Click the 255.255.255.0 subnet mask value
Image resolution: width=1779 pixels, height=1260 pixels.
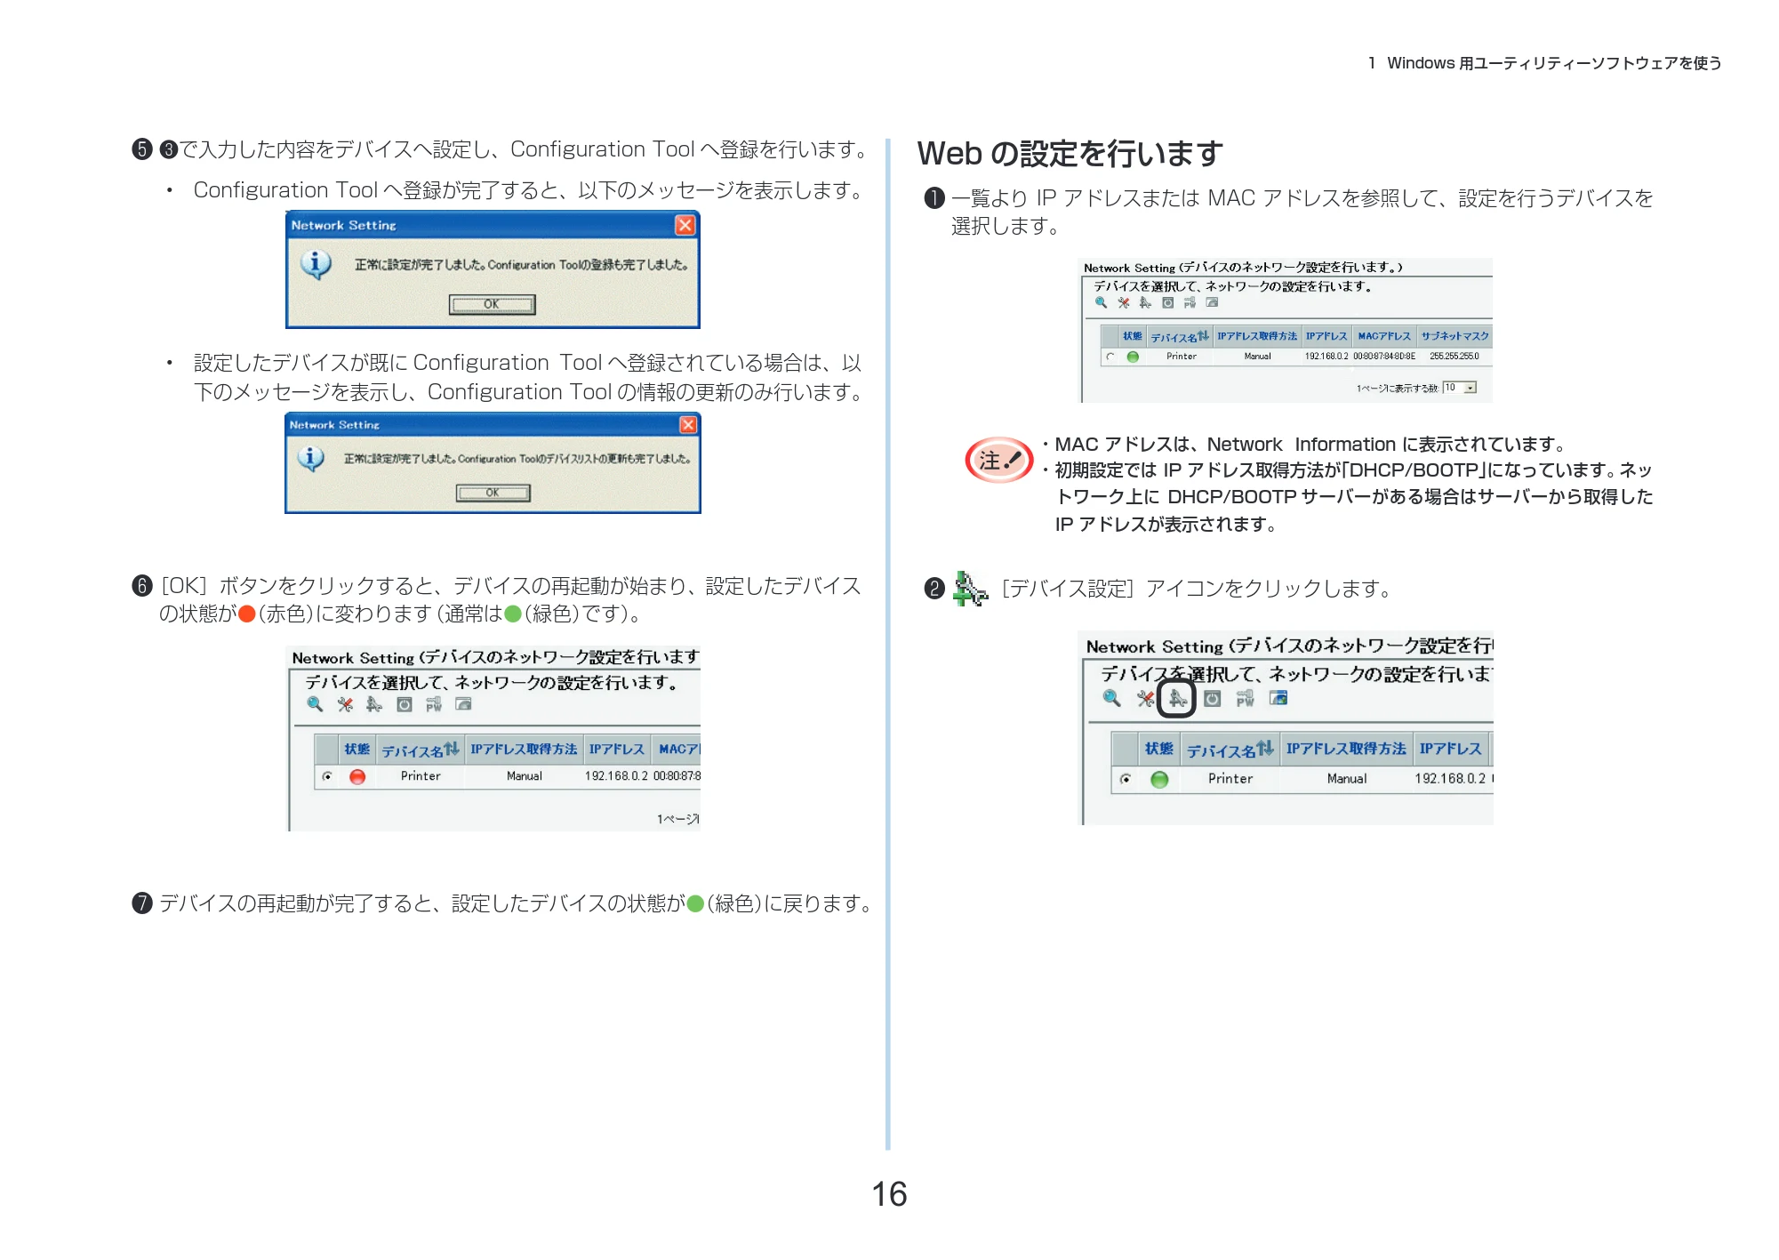[1454, 357]
